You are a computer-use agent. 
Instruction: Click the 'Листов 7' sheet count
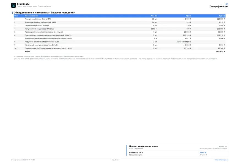click(203, 155)
